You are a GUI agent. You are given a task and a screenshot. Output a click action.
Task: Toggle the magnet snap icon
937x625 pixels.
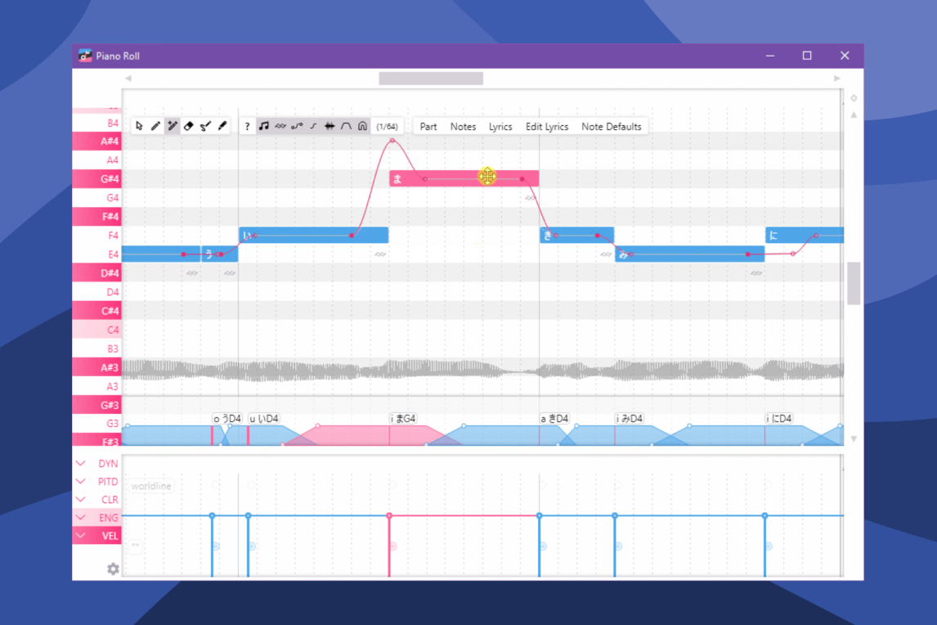(362, 125)
